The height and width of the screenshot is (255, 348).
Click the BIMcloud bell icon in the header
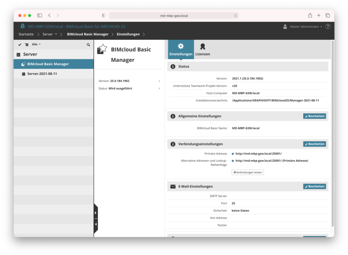click(23, 26)
